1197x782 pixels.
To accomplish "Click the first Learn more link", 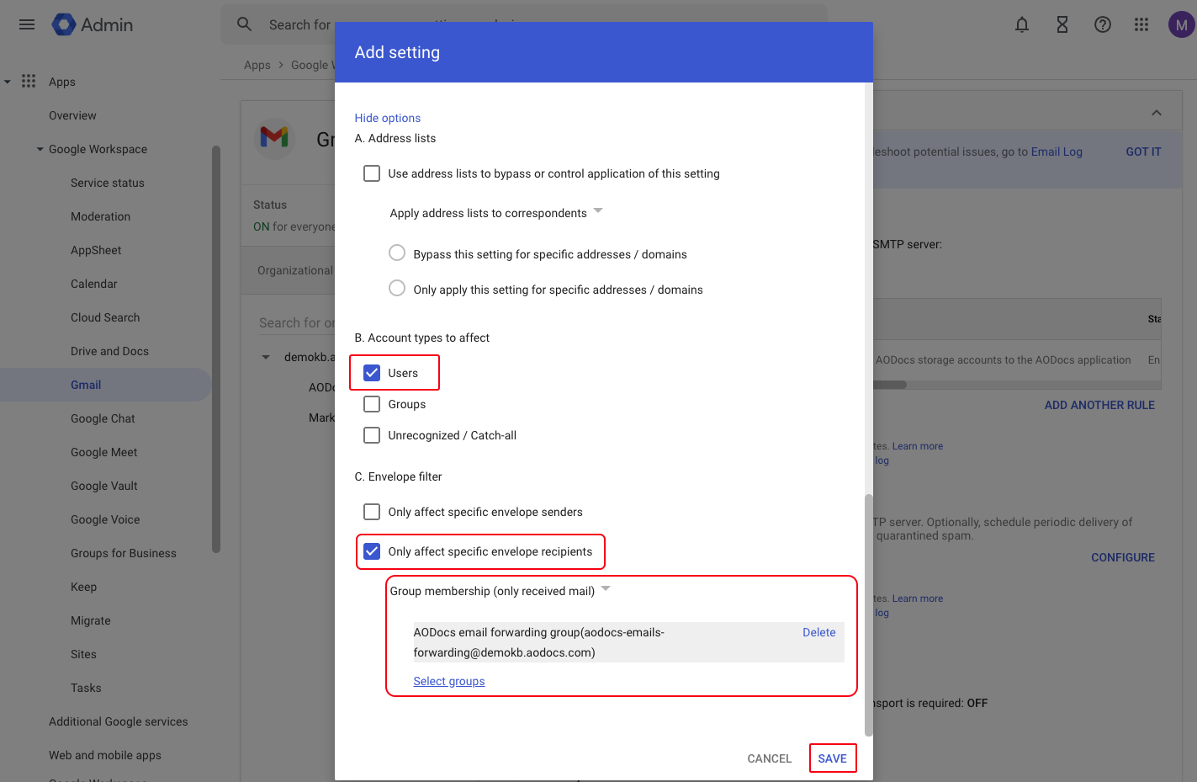I will [918, 446].
